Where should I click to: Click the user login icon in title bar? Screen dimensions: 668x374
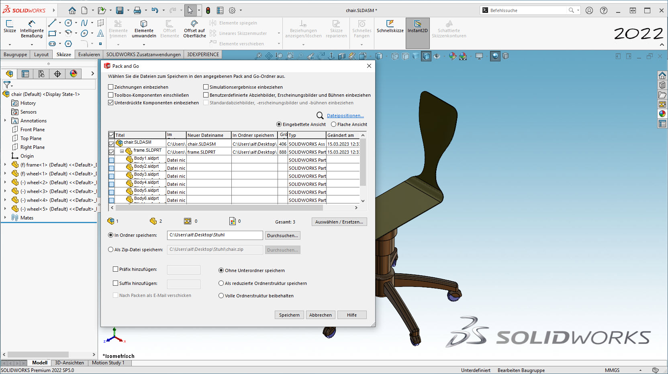click(589, 10)
